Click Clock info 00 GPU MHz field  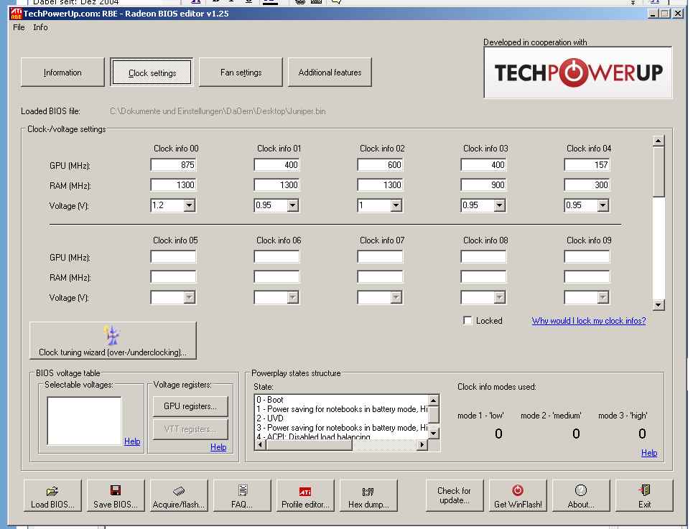click(x=173, y=164)
